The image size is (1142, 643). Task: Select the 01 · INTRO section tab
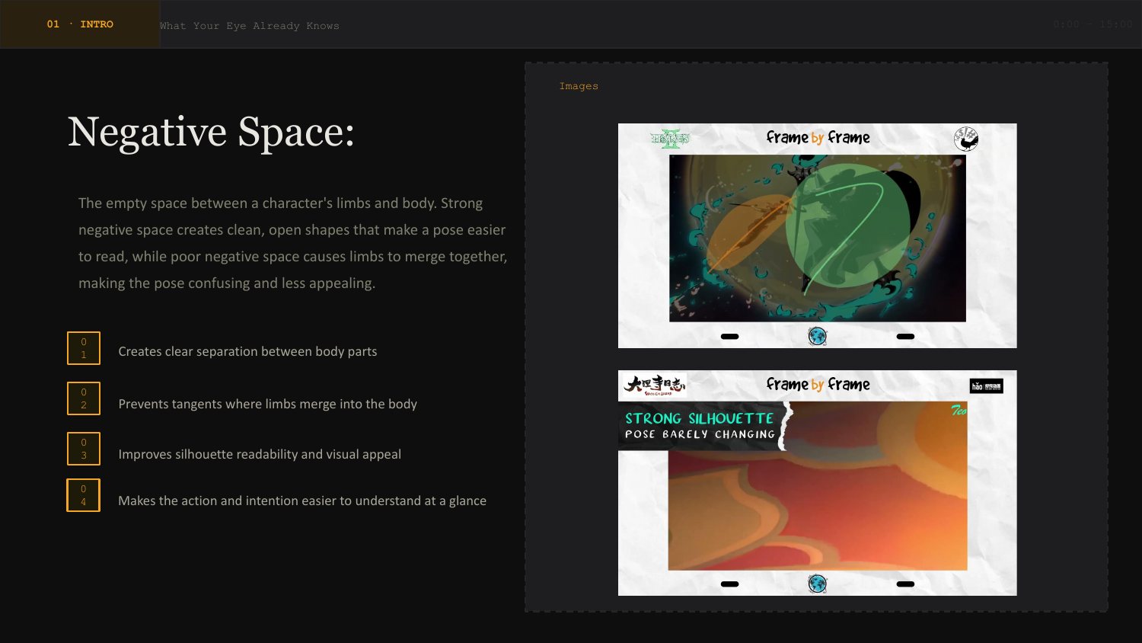(80, 24)
